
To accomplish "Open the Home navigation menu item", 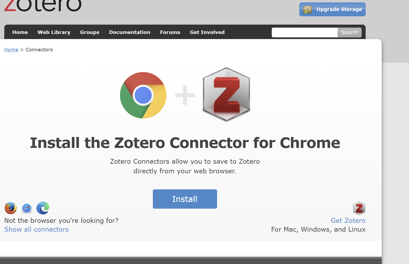I will coord(20,32).
